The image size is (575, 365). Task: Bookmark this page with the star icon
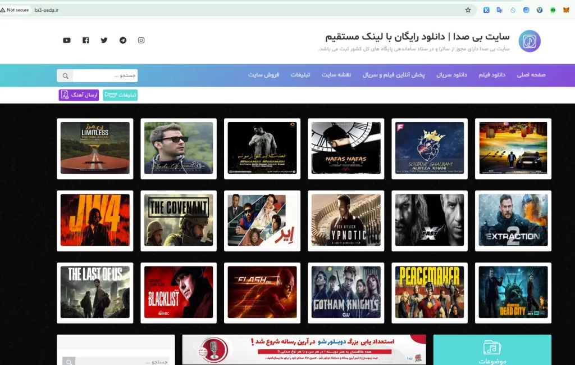[x=468, y=10]
